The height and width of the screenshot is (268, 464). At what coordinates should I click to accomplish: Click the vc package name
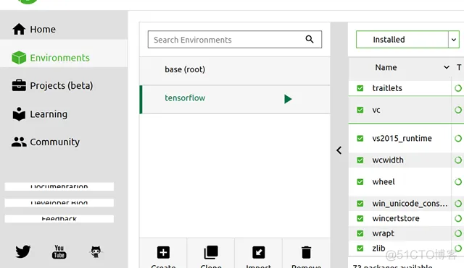pos(376,111)
